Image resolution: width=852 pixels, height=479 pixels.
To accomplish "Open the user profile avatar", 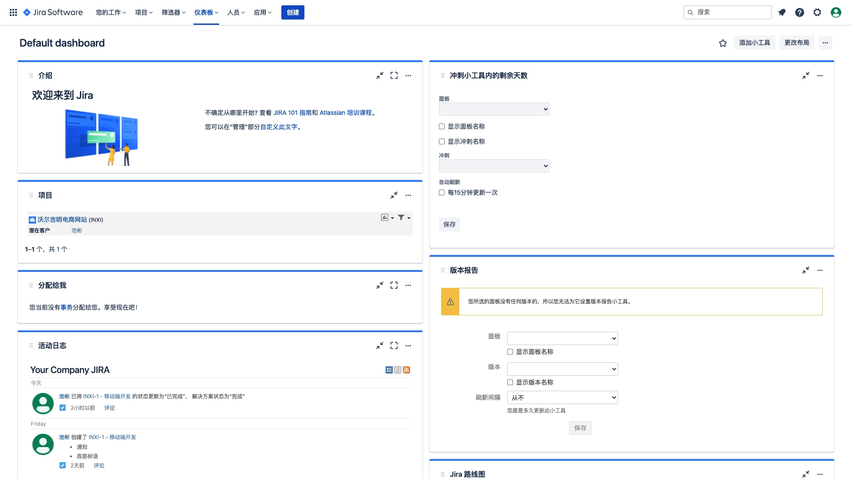I will [x=836, y=12].
